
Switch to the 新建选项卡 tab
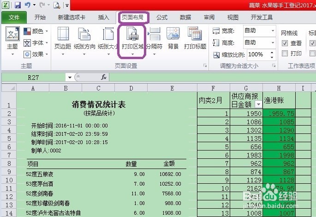72,18
